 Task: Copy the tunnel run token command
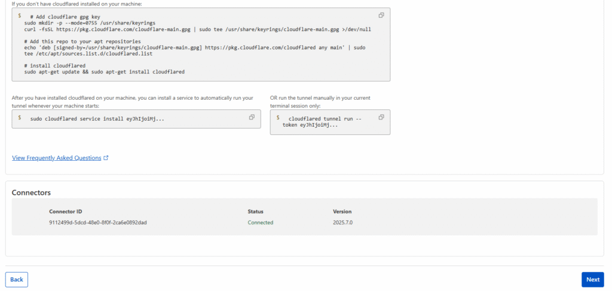381,117
